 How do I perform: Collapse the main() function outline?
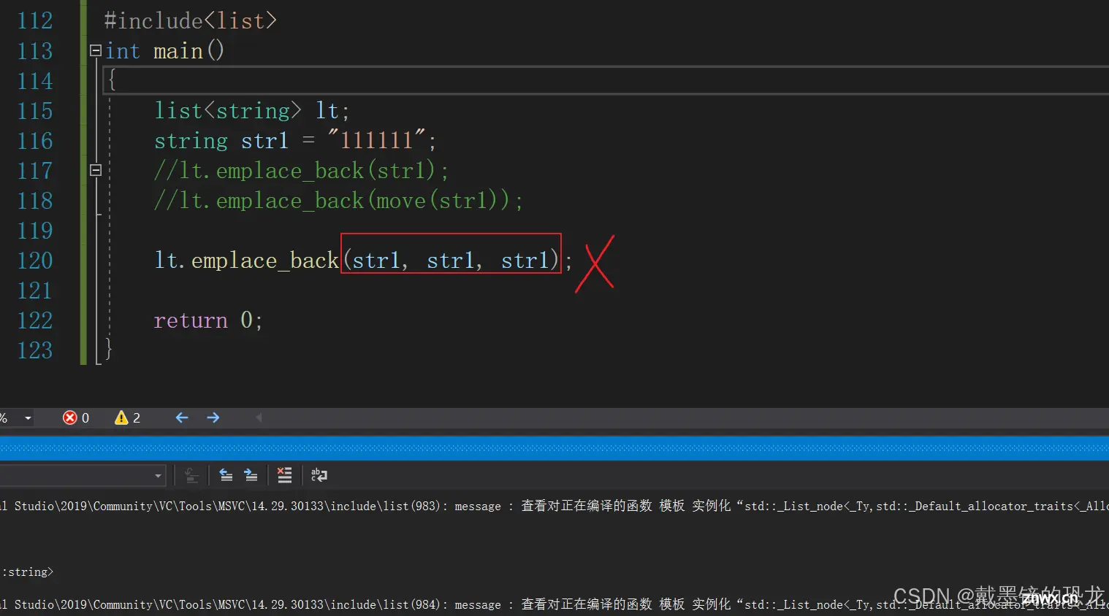coord(96,50)
